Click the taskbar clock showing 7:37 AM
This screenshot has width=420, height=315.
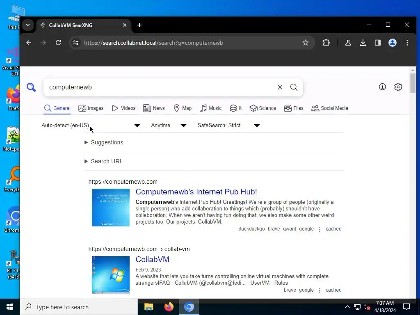point(385,307)
